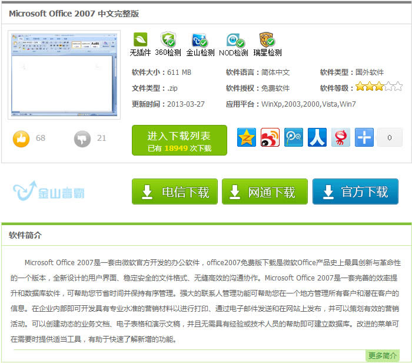Screen dimensions: 412x363
Task: Click the title Microsoft Office 2007 中文完整版
Action: pyautogui.click(x=74, y=14)
